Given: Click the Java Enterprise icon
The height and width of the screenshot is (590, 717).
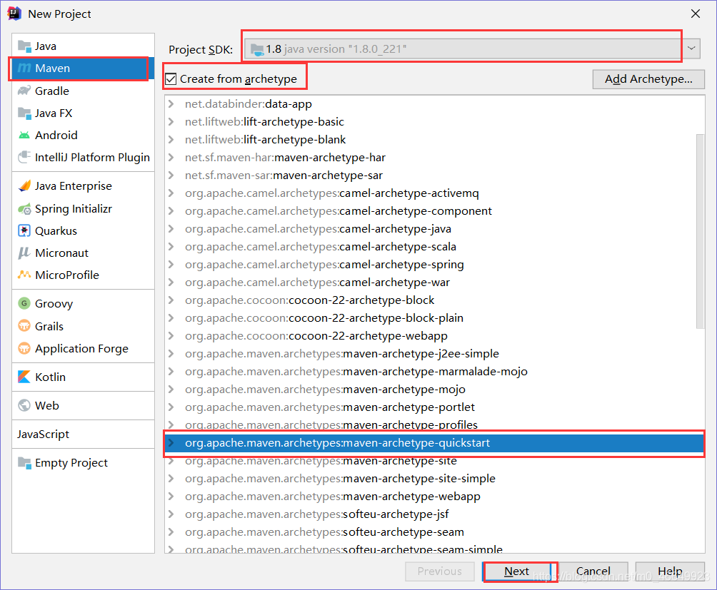Looking at the screenshot, I should pos(24,186).
